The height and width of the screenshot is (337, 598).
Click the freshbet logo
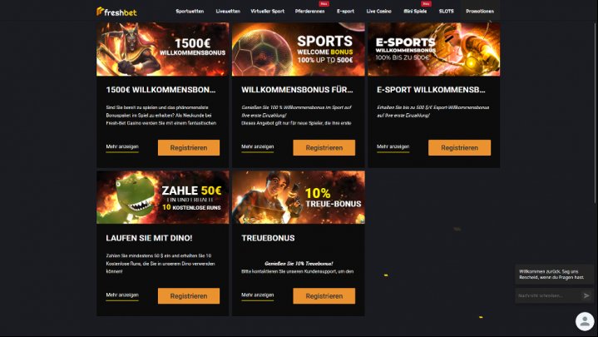coord(116,12)
